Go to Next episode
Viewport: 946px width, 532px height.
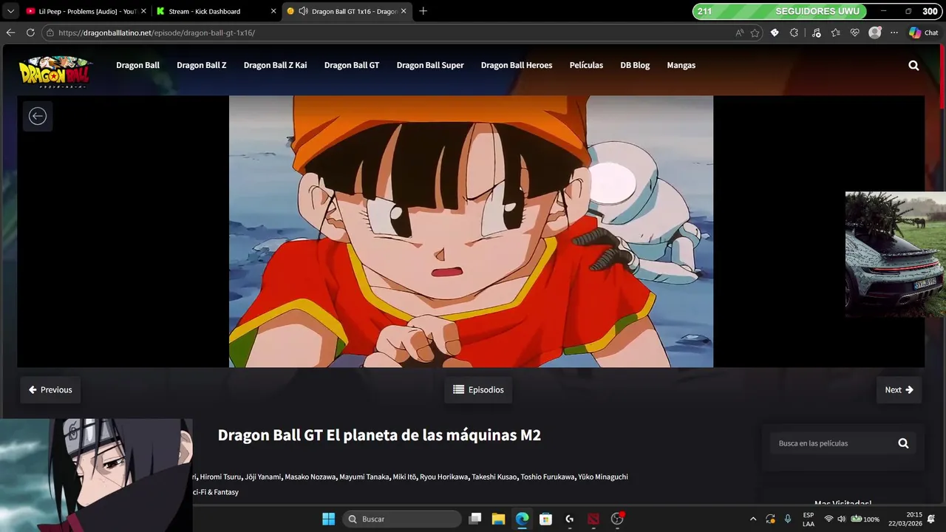pos(899,389)
